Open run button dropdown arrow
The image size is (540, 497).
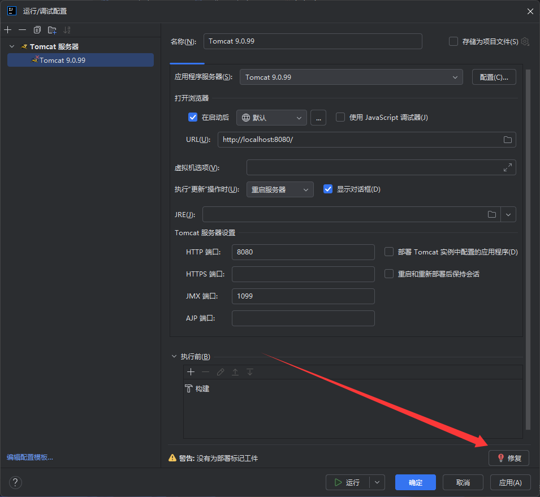pos(377,482)
